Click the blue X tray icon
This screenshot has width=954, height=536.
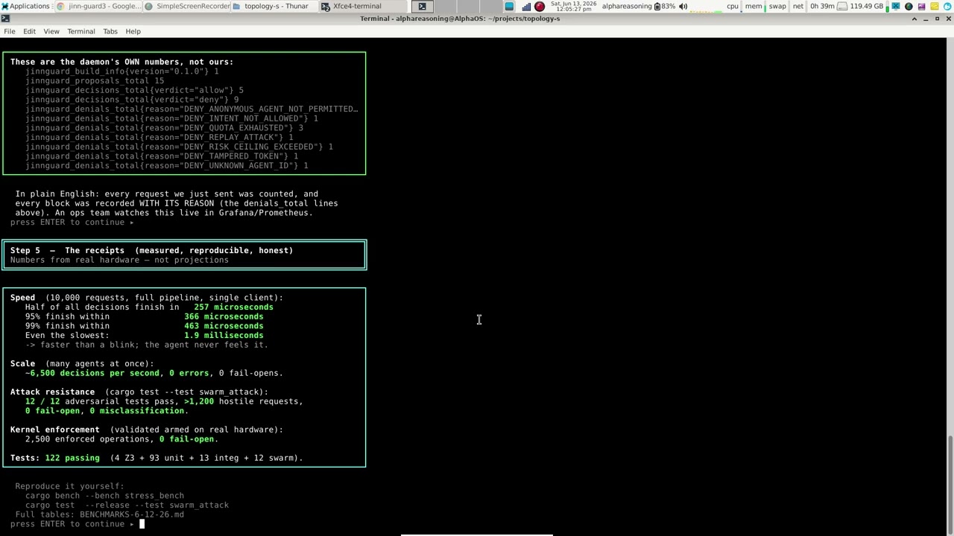coord(896,6)
